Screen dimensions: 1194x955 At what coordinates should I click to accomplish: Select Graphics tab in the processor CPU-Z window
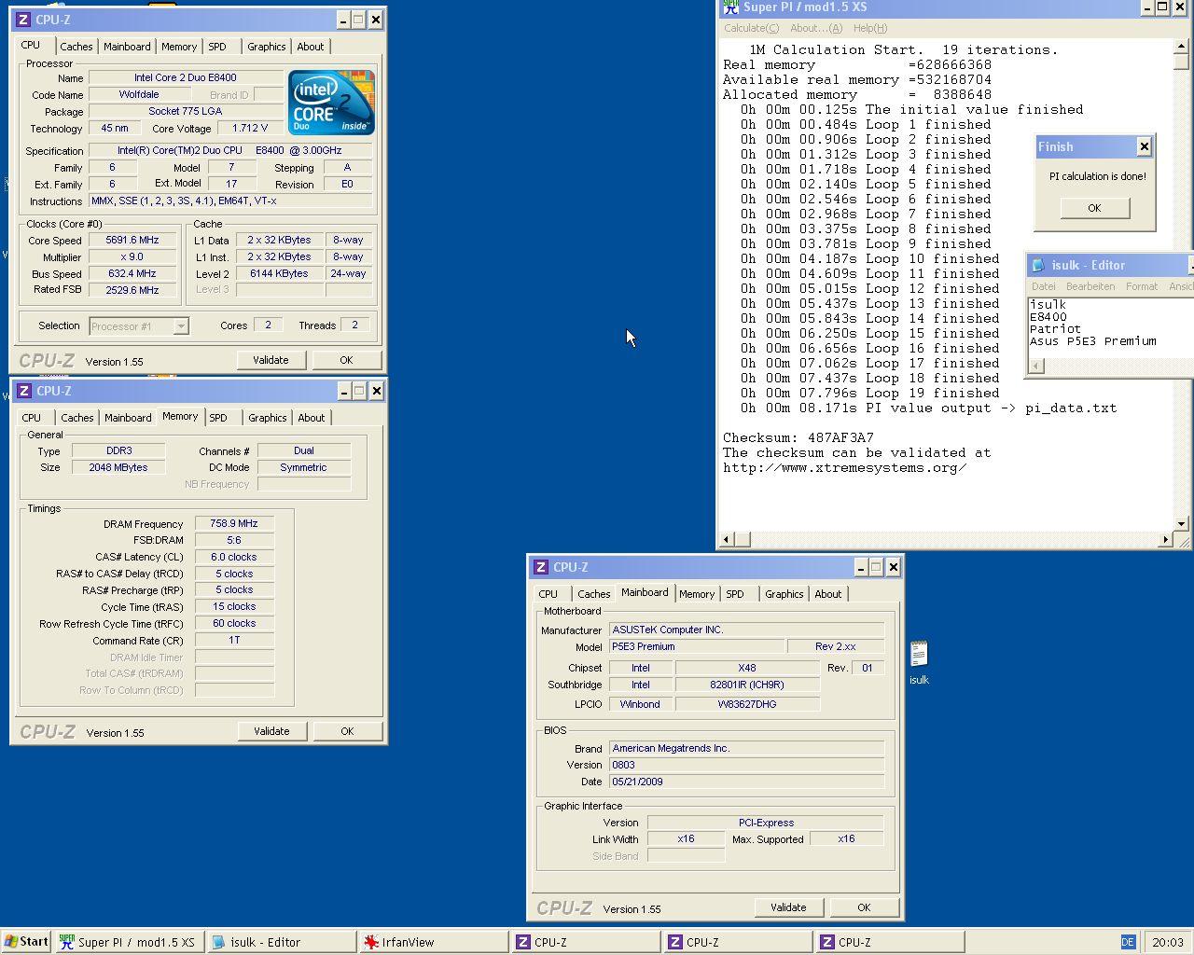[267, 47]
